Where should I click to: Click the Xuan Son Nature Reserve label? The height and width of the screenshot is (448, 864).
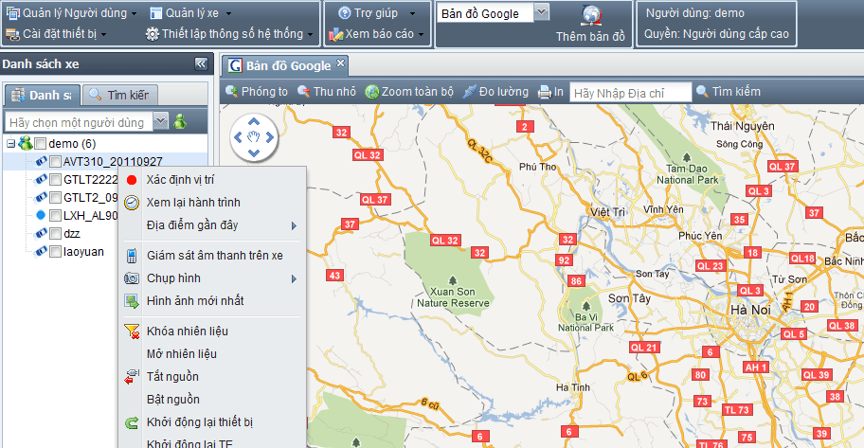[453, 297]
